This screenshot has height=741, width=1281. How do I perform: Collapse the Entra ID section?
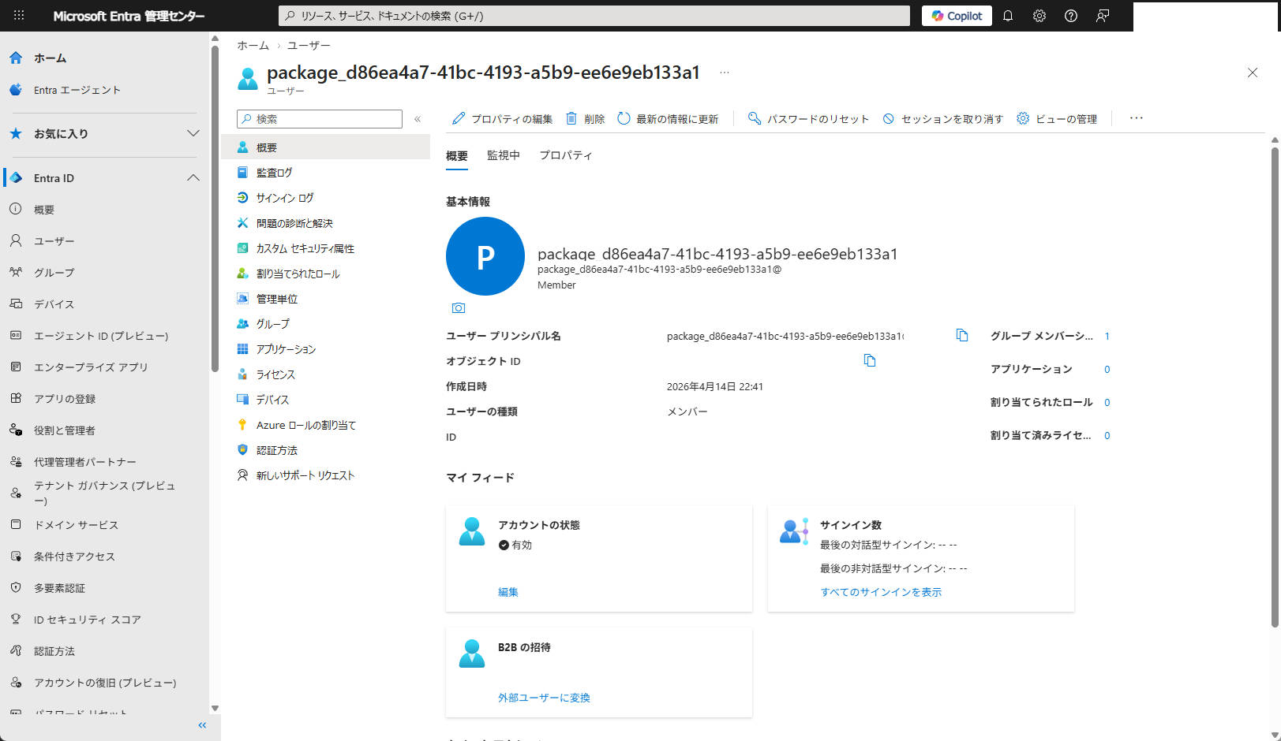[x=193, y=177]
